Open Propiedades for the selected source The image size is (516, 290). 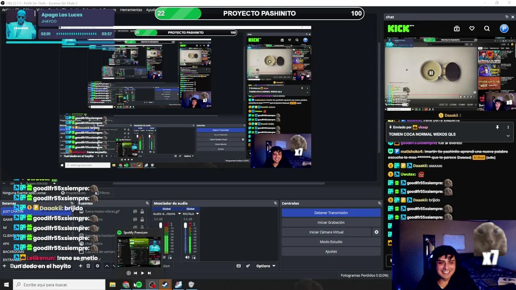pos(73,193)
